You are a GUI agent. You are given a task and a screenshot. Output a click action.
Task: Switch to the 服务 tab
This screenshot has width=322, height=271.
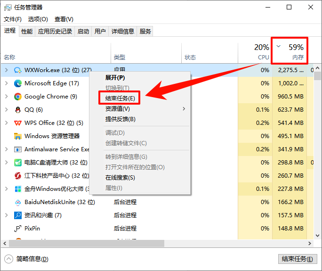(x=145, y=32)
